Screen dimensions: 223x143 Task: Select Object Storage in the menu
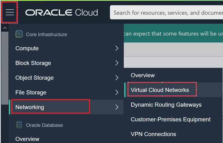tap(34, 78)
